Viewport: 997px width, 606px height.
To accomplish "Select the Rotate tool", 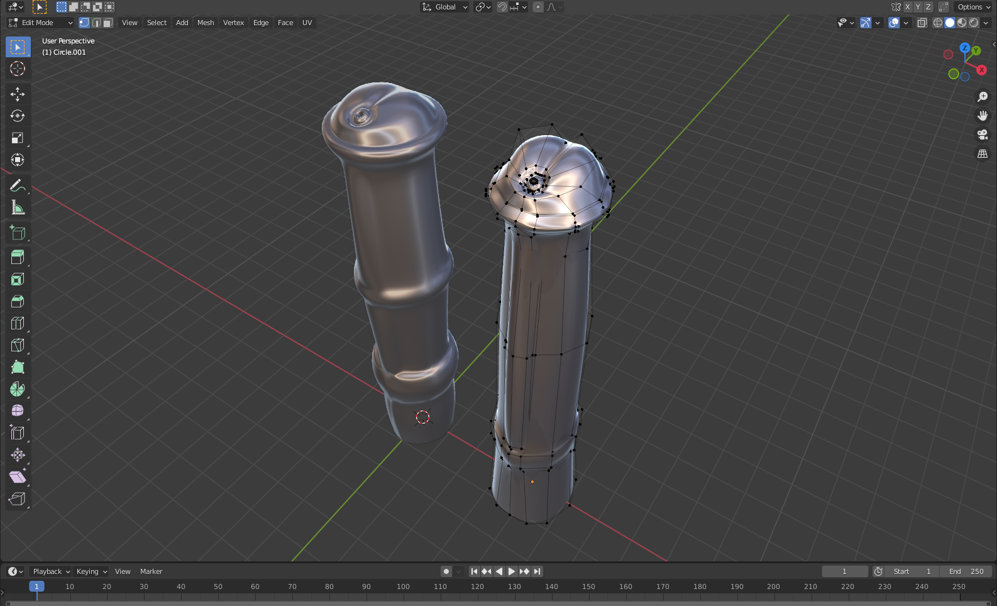I will [18, 116].
